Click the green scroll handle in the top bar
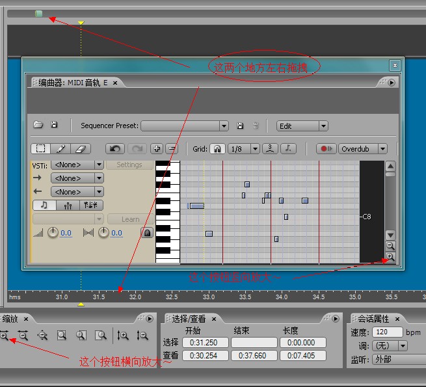 tap(39, 14)
